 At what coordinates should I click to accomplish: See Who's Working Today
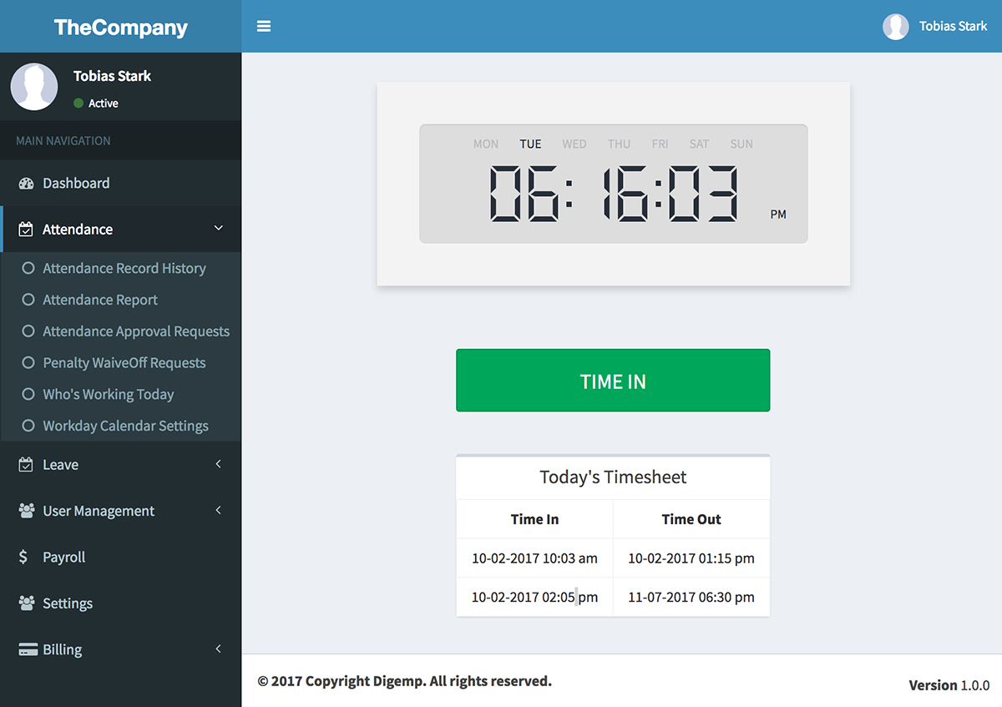(109, 394)
